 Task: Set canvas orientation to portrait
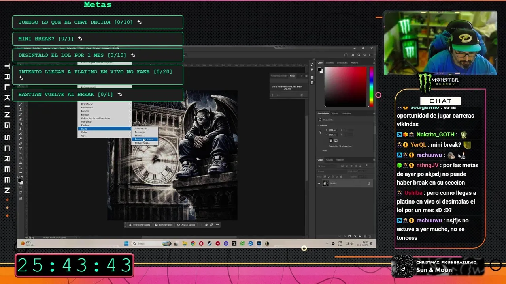tap(331, 140)
